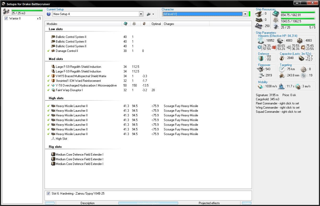Click the powergrid usage bar 1043.5 / 1062.5

tap(298, 18)
